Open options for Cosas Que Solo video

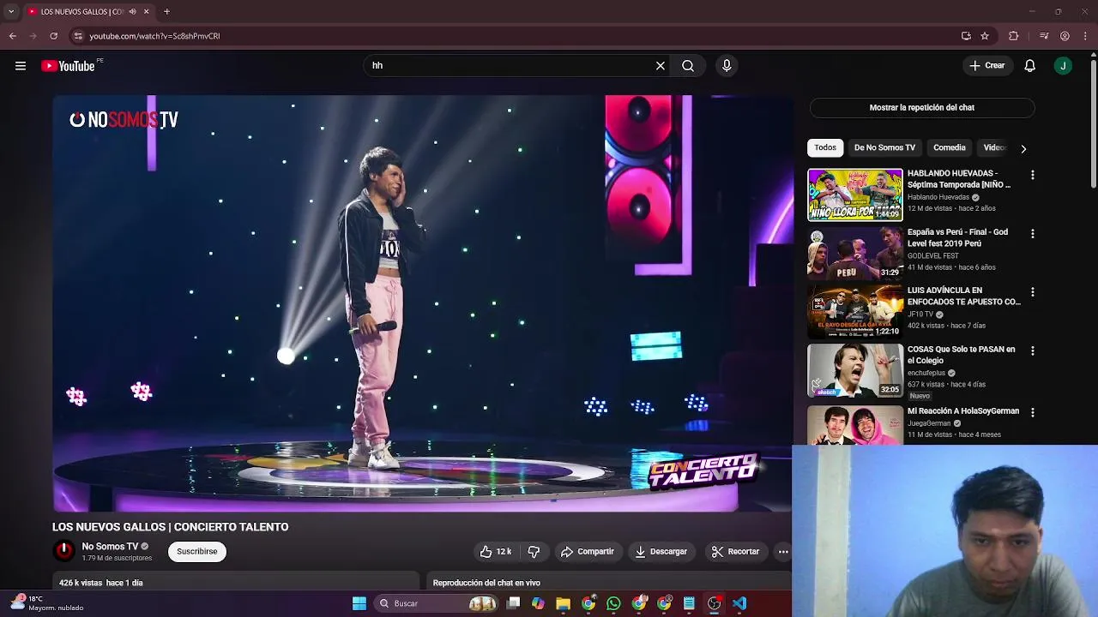[1033, 350]
